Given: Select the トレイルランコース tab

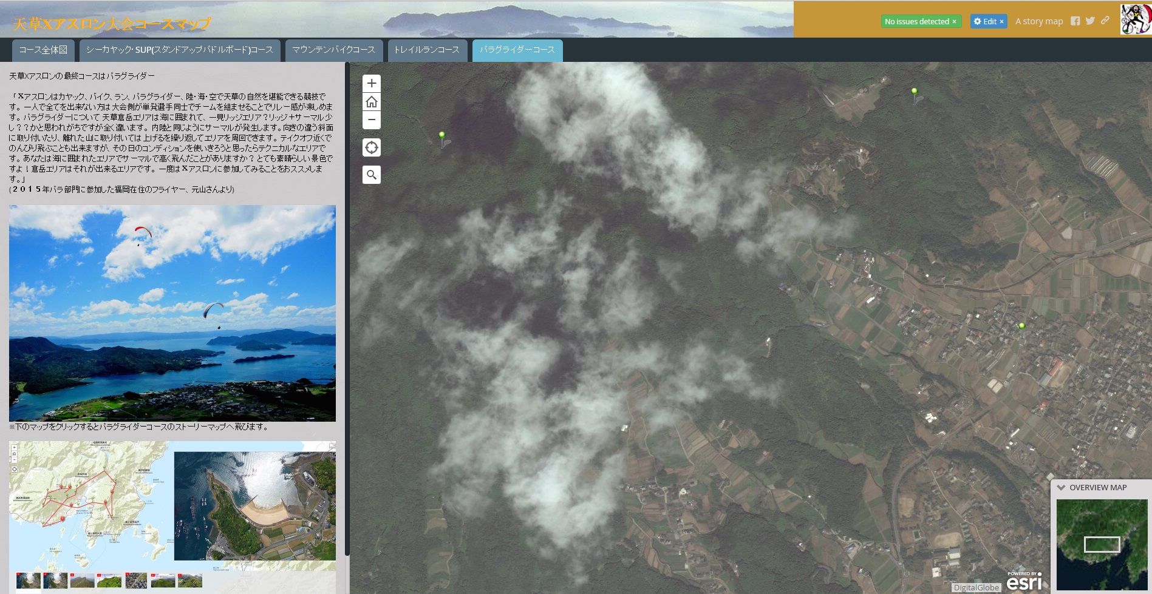Looking at the screenshot, I should coord(427,50).
